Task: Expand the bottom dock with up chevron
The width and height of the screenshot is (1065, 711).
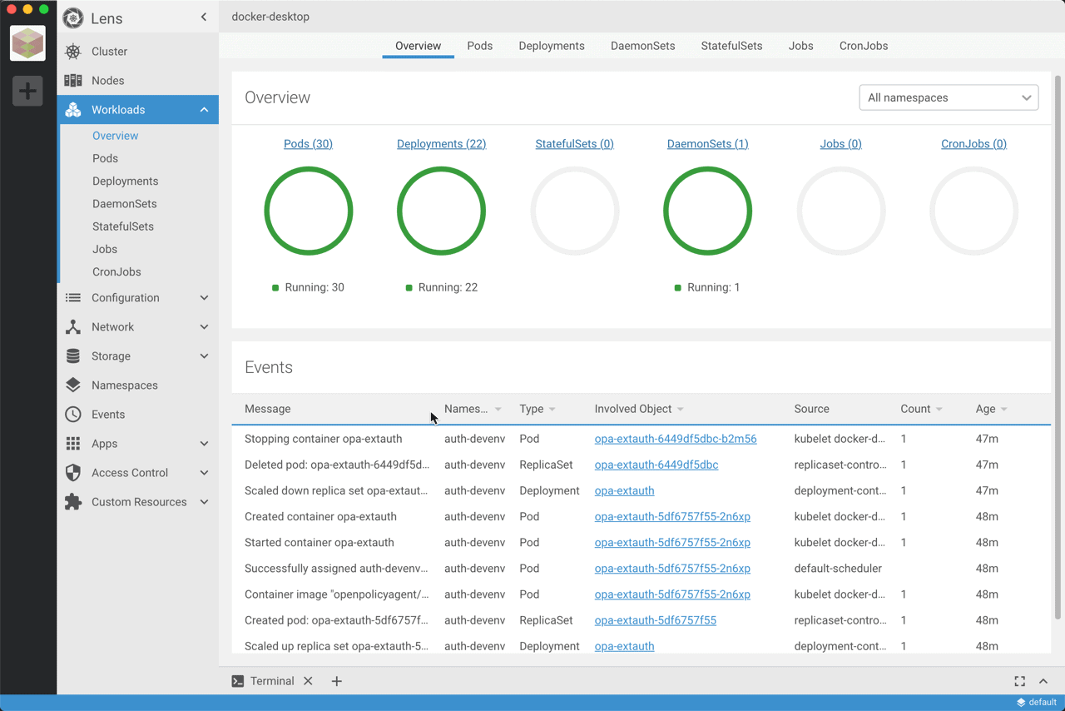Action: (x=1043, y=681)
